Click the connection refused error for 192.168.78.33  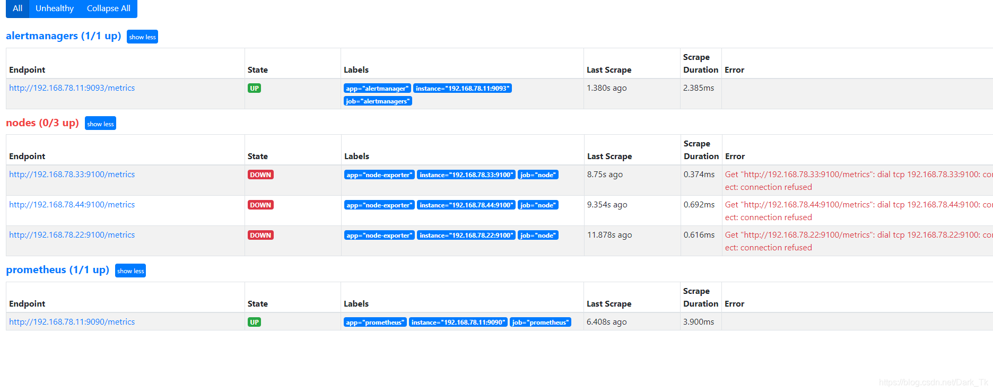point(858,181)
